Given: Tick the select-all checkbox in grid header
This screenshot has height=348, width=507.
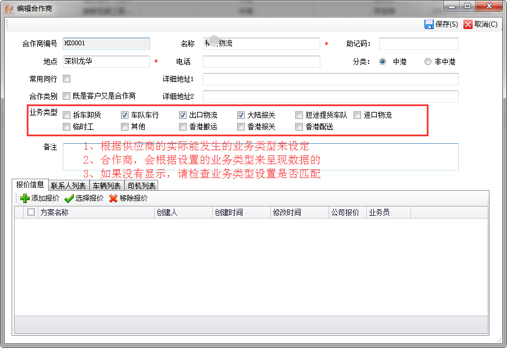Looking at the screenshot, I should 31,212.
